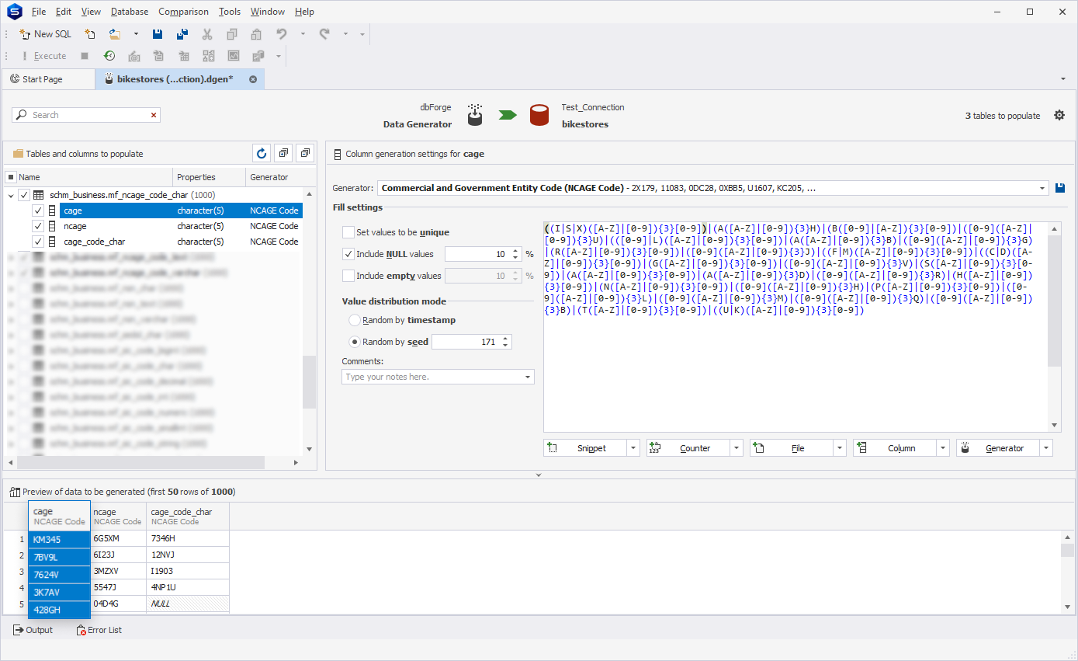Click the Cut scissors icon
Viewport: 1078px width, 661px height.
[x=207, y=34]
